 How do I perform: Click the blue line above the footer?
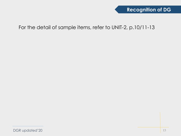coord(28,126)
